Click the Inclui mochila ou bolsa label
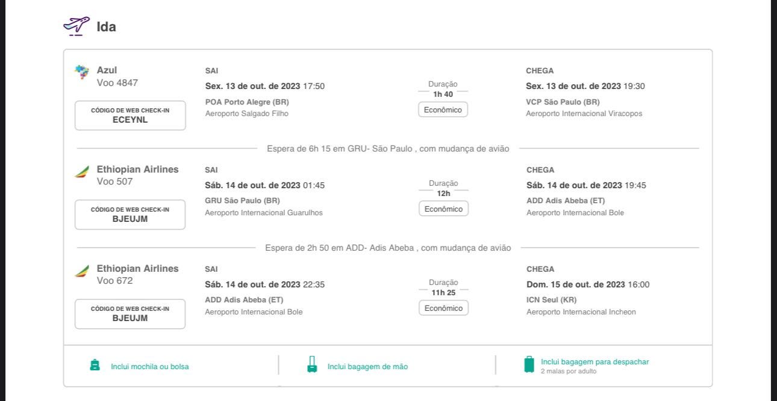This screenshot has width=777, height=401. tap(149, 367)
